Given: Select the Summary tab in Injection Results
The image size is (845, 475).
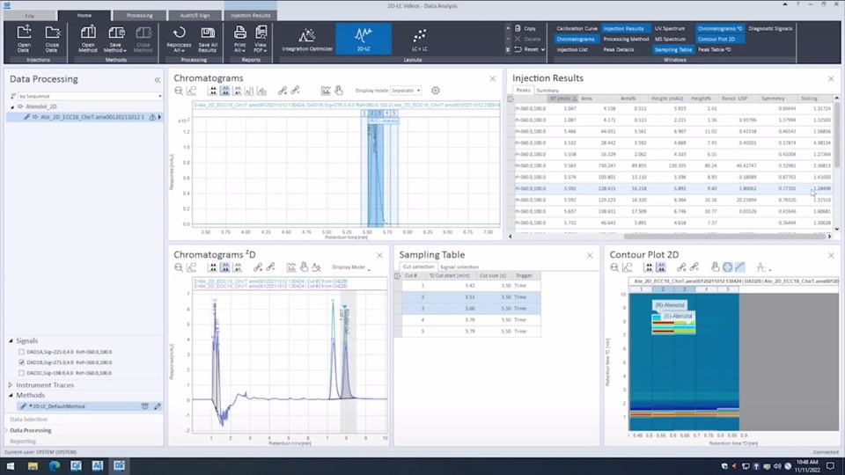Looking at the screenshot, I should [547, 90].
